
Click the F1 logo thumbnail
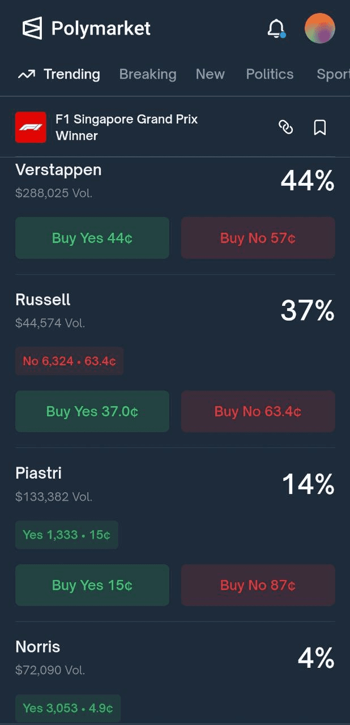point(31,127)
